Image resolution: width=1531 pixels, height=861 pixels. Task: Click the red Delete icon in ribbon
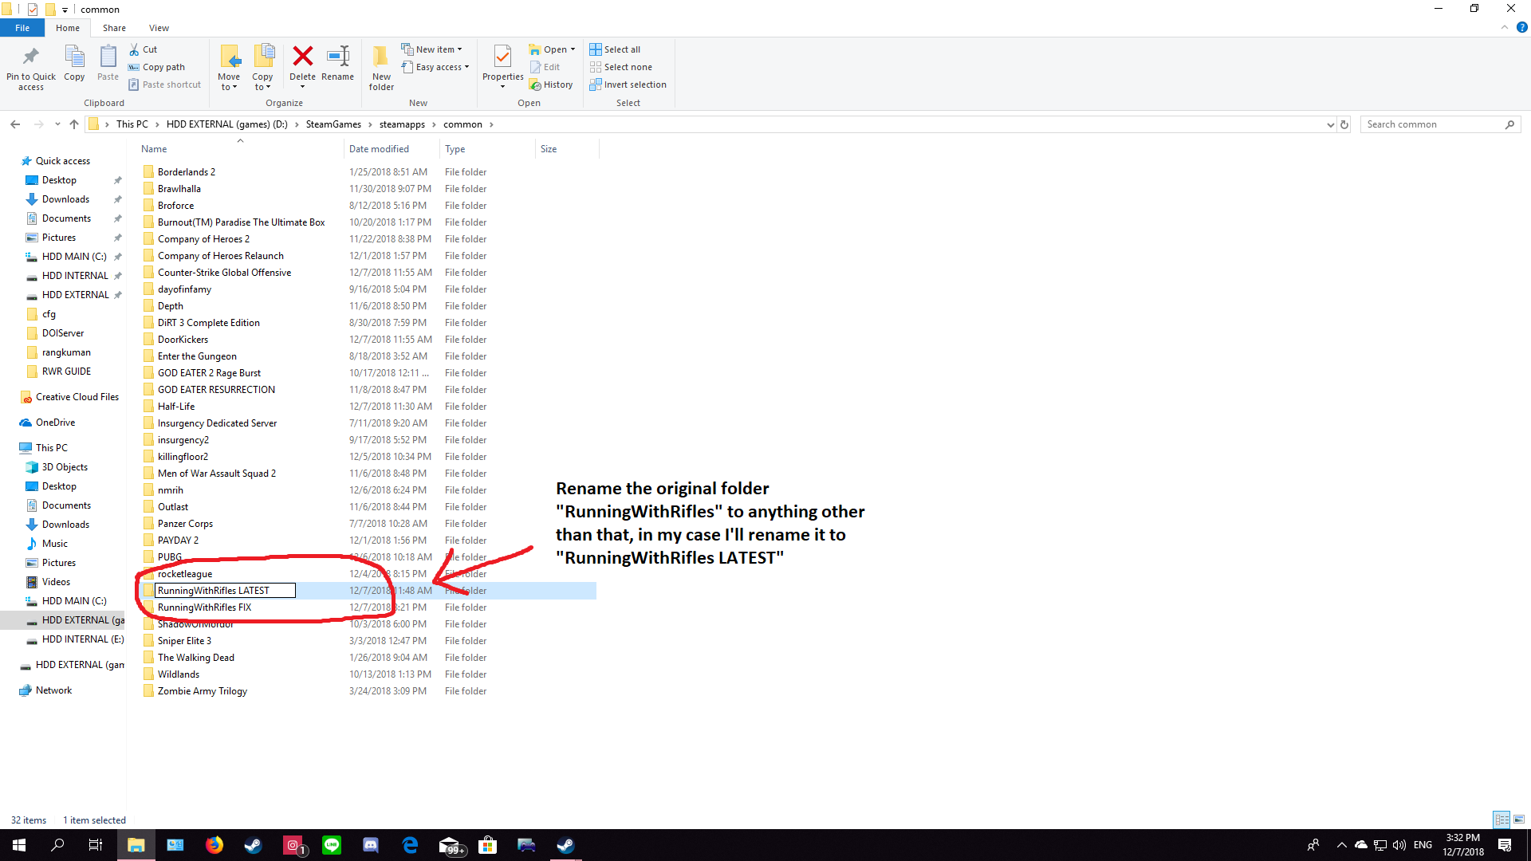tap(302, 57)
